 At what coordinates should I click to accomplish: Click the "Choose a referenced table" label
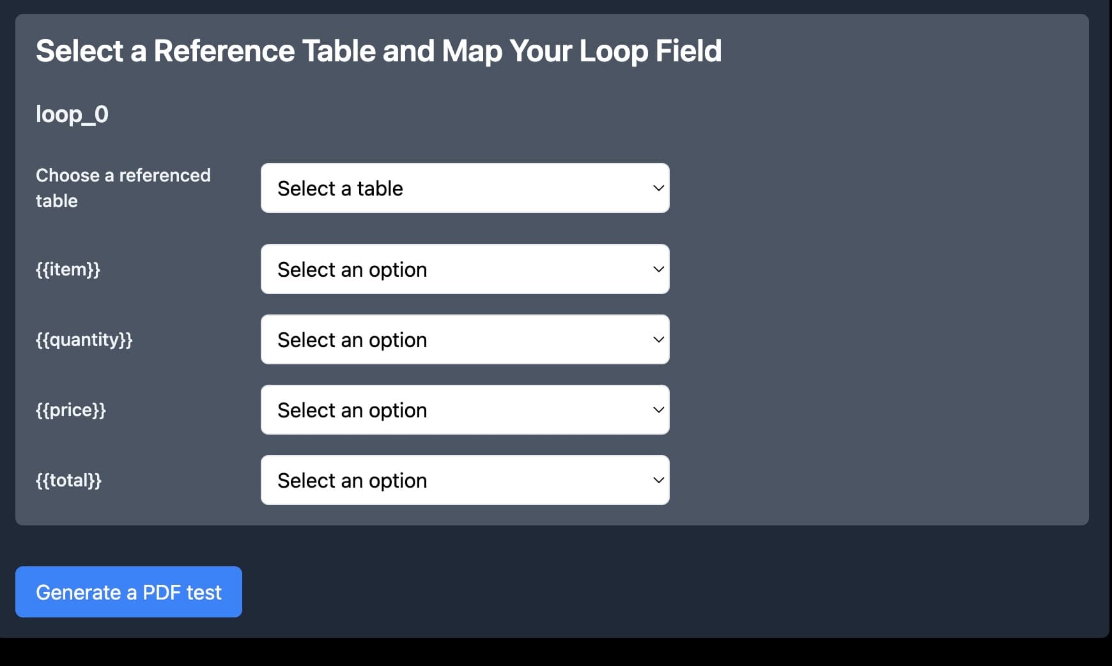pos(123,188)
